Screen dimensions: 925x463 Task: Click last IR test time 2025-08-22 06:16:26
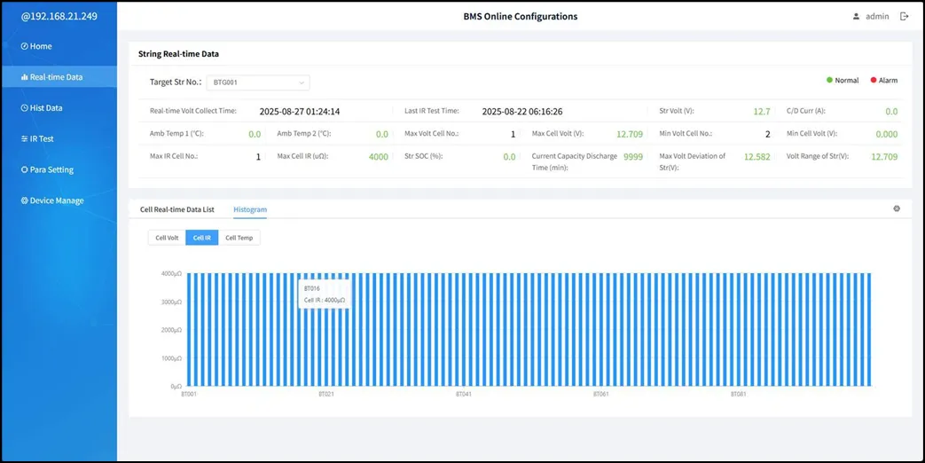[x=522, y=112]
